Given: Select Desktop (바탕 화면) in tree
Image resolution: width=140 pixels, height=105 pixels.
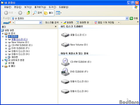Looking at the screenshot, I should coord(9,30).
